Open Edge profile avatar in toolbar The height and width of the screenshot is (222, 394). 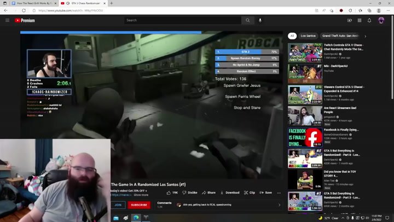[x=379, y=10]
